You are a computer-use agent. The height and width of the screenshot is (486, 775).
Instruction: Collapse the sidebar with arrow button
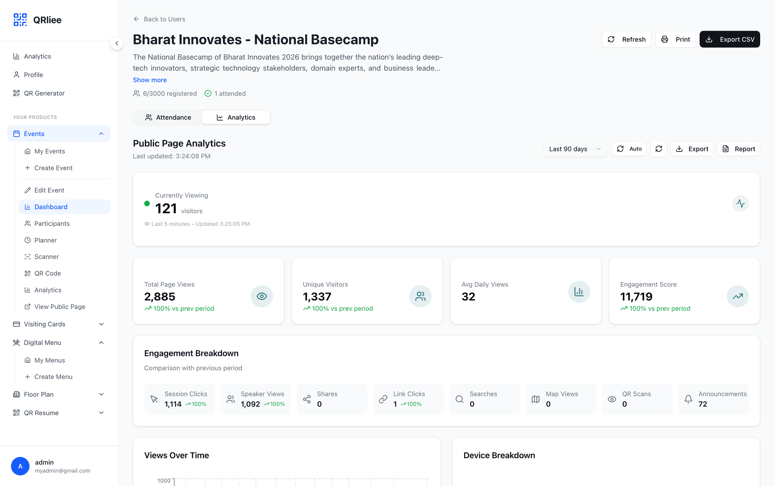(117, 43)
